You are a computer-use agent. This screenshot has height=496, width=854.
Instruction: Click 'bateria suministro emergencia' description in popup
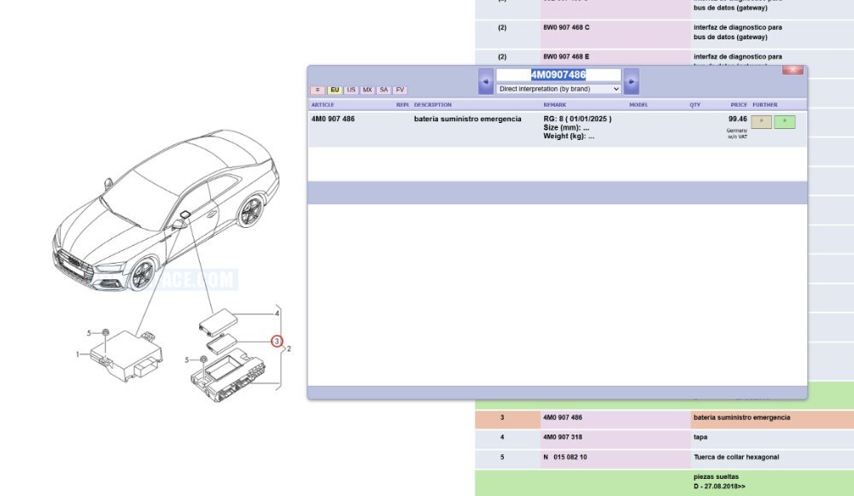click(467, 119)
